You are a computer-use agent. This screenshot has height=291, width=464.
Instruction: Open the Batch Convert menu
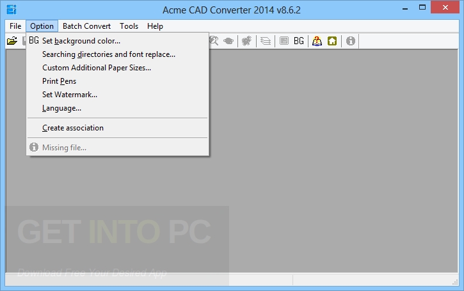[x=86, y=26]
